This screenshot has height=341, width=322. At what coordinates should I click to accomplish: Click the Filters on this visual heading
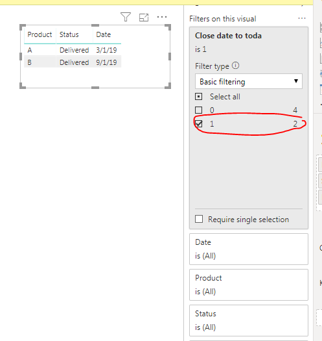223,19
